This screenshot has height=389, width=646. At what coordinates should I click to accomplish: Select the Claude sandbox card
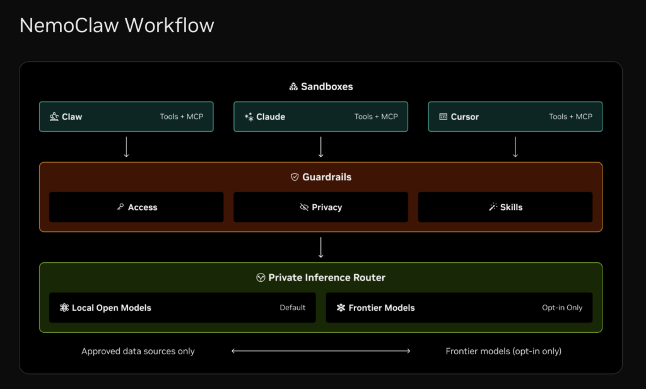320,117
